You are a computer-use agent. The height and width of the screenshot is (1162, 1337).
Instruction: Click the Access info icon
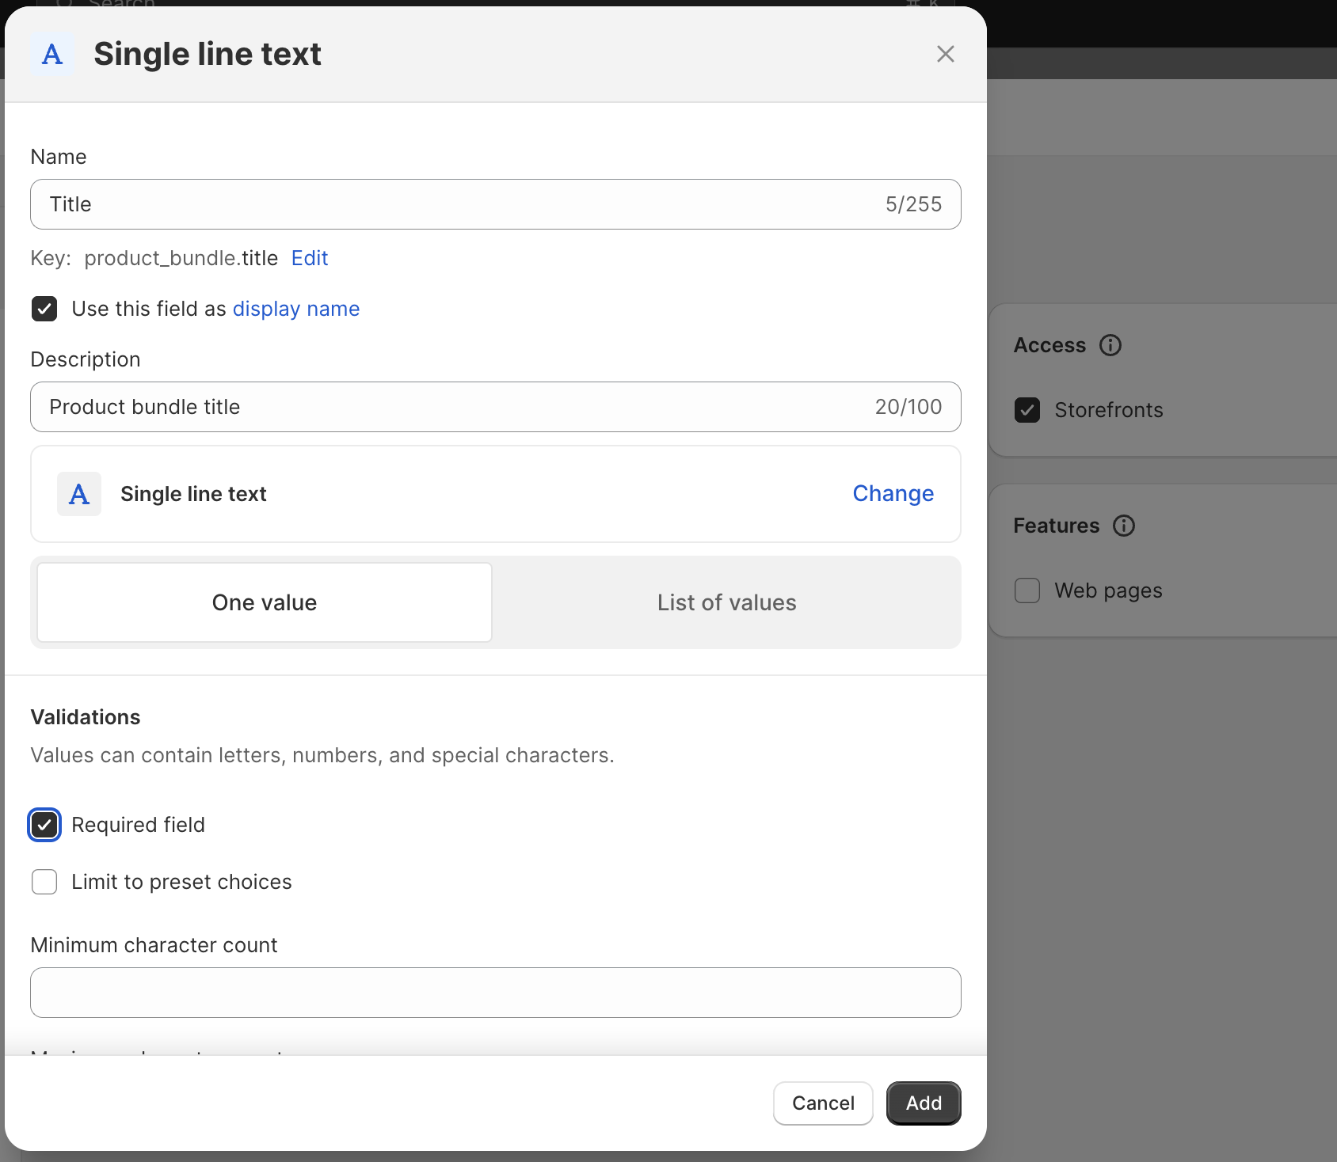click(1110, 345)
